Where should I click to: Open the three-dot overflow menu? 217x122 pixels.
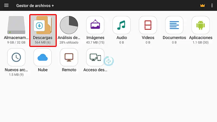[x=212, y=5]
